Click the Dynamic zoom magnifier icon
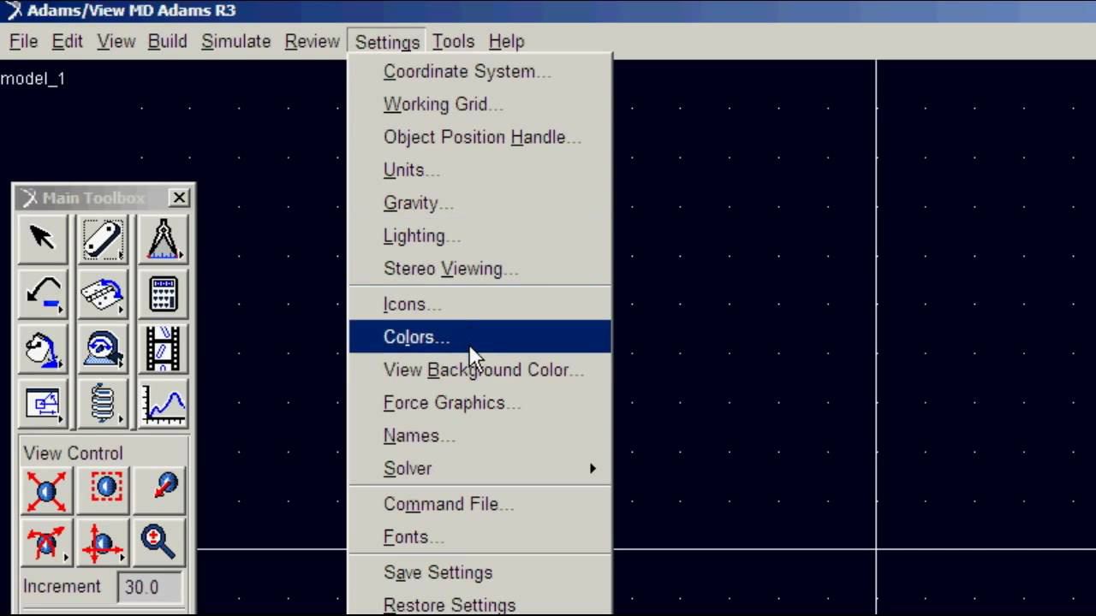Viewport: 1096px width, 616px height. pyautogui.click(x=159, y=542)
